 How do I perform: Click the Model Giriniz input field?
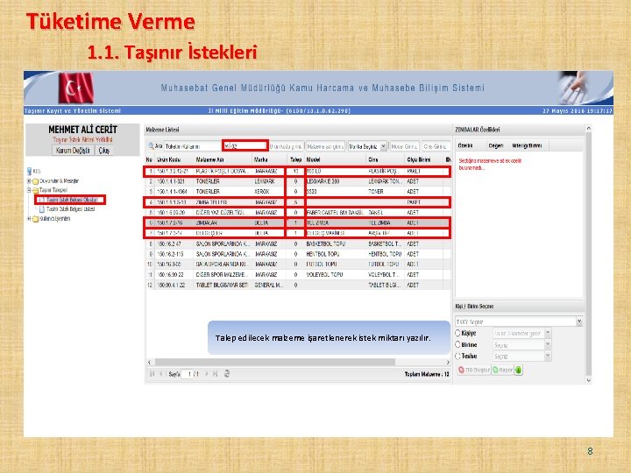404,147
